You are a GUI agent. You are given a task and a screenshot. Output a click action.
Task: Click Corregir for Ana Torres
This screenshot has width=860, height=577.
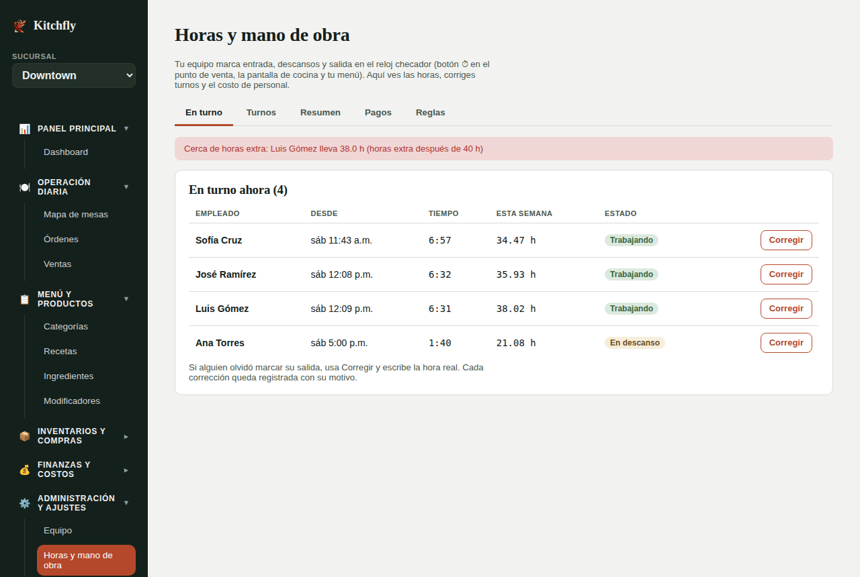[786, 343]
